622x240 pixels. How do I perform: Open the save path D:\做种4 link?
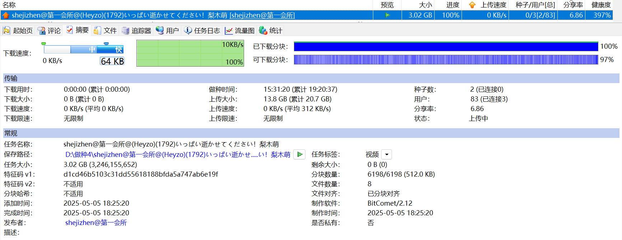(178, 154)
